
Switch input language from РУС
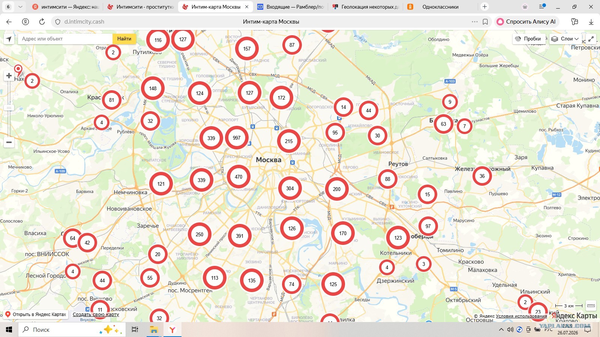pos(548,330)
